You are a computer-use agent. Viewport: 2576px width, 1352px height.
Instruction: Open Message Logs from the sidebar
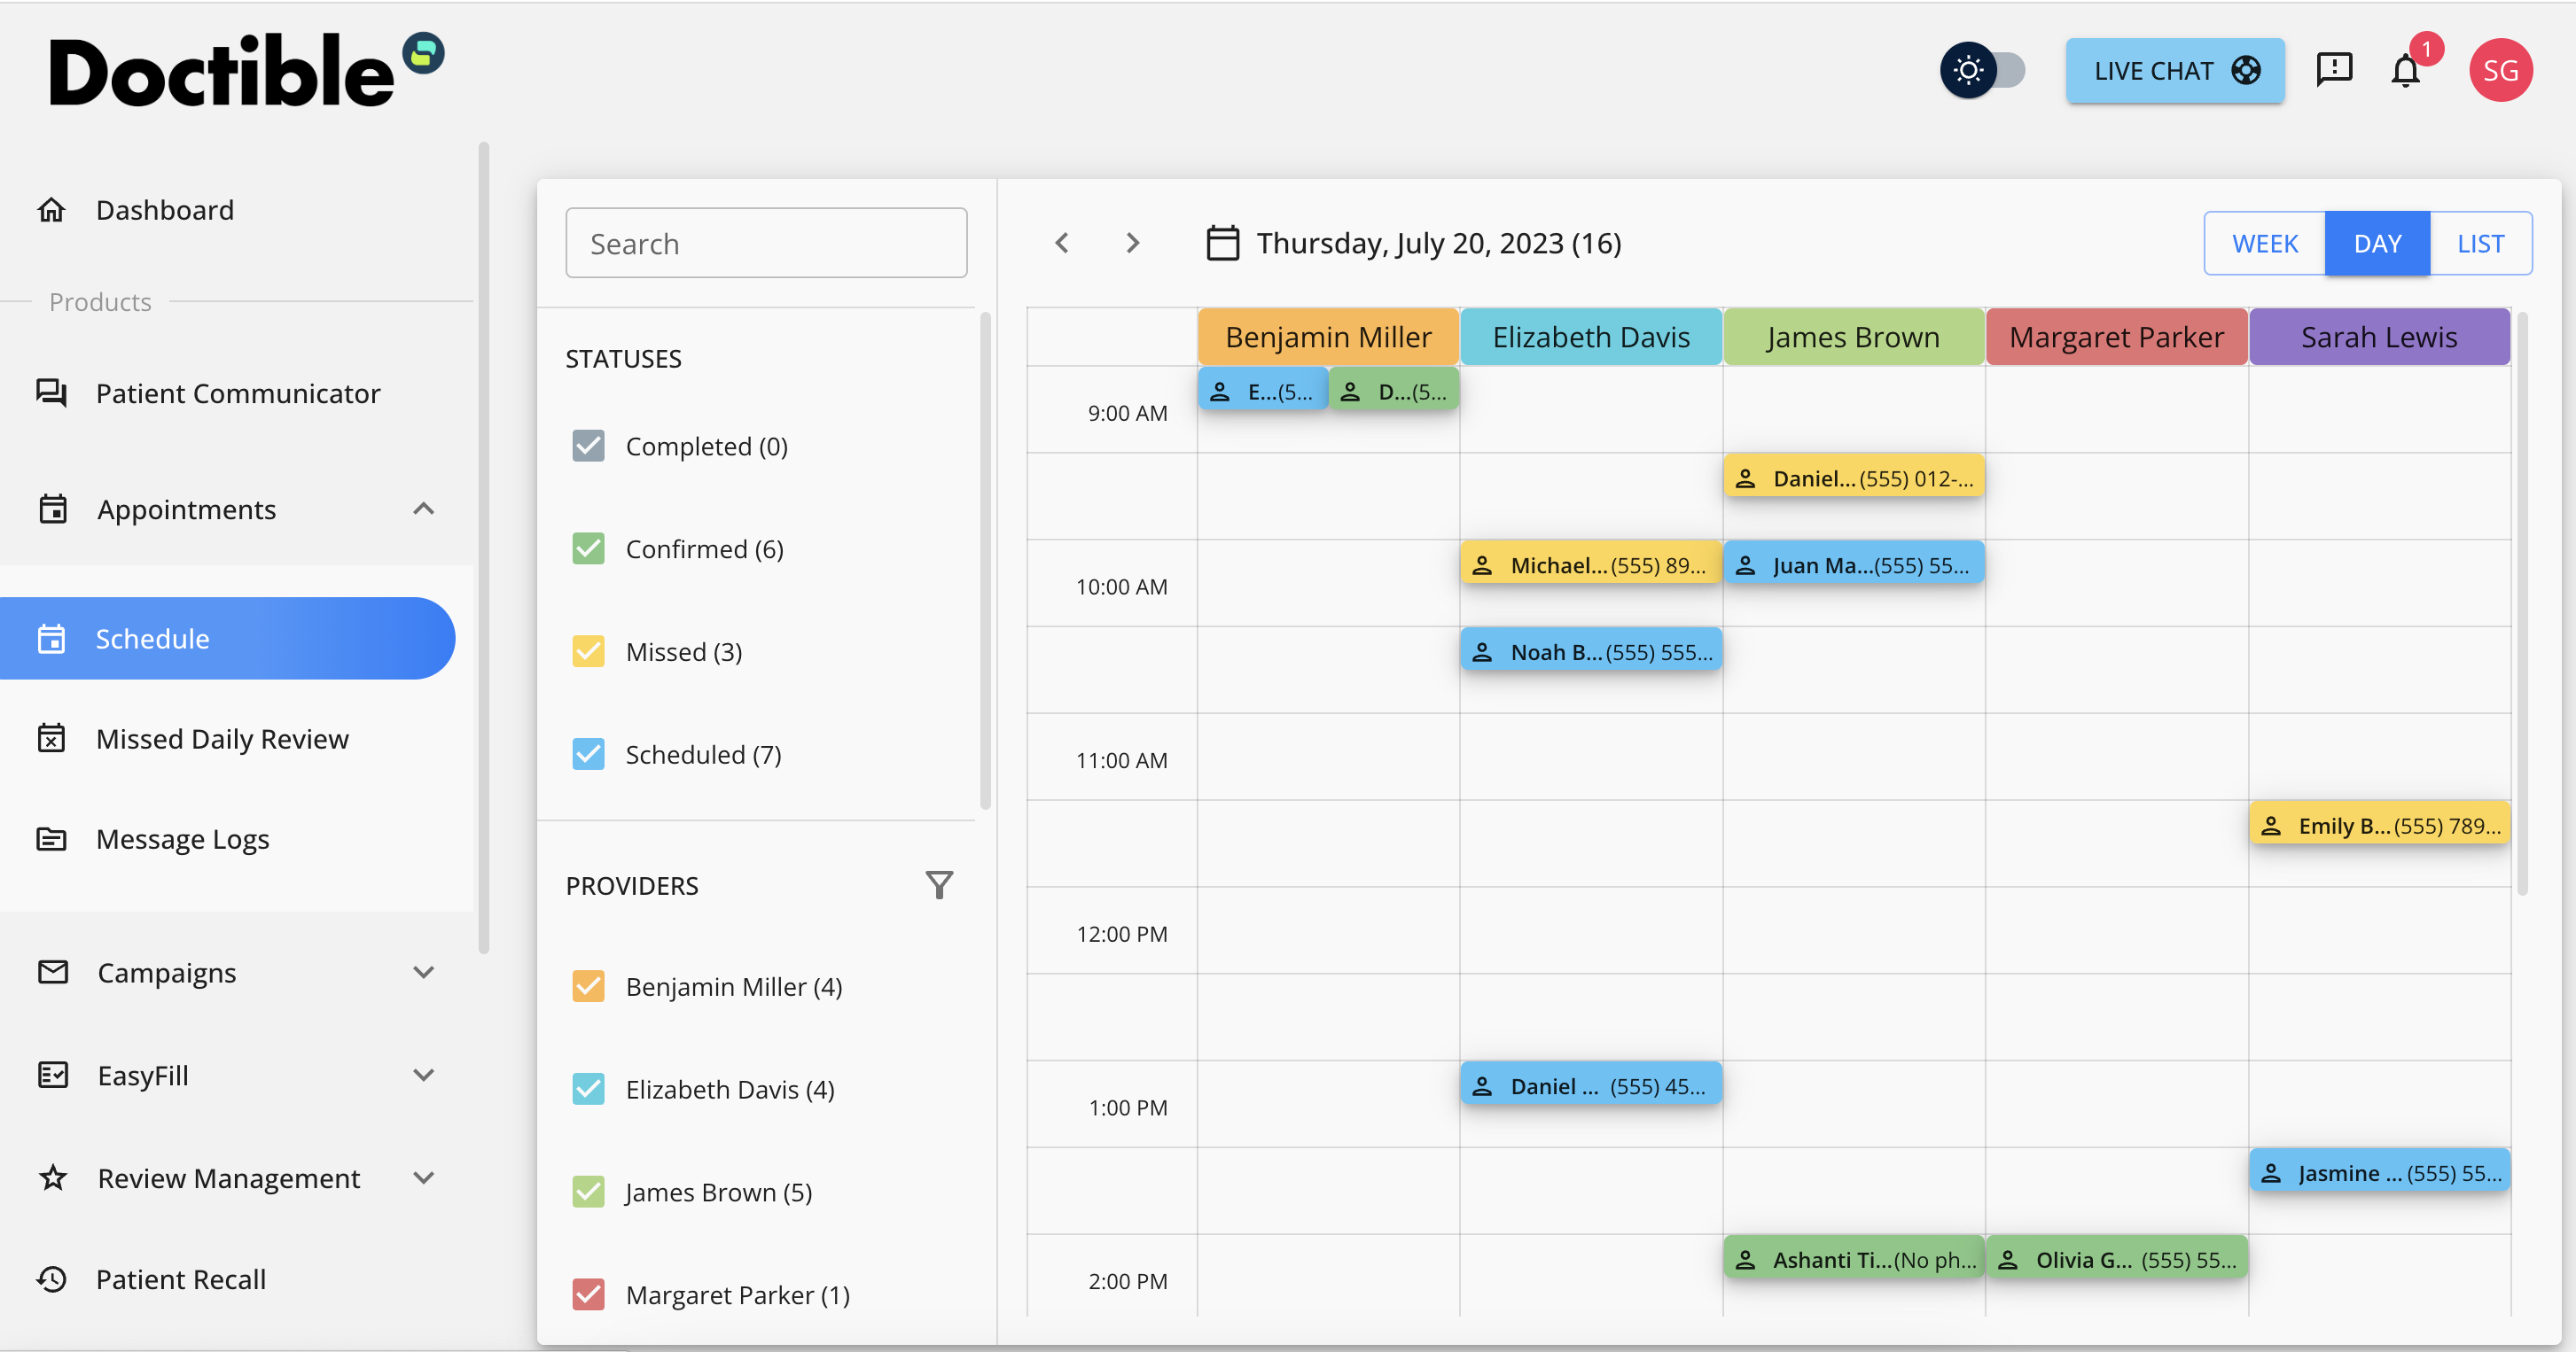coord(183,838)
